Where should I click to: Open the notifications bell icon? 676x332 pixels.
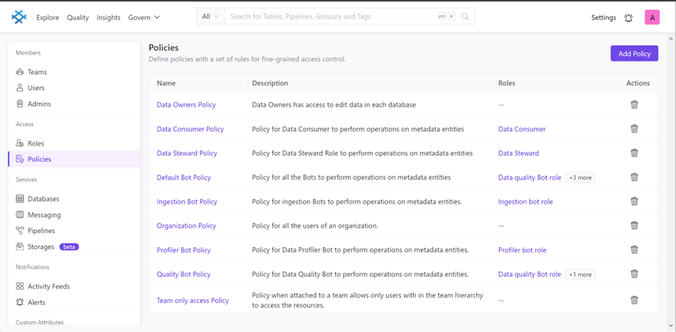629,18
